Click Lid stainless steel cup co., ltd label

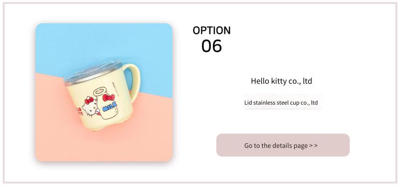(x=281, y=103)
